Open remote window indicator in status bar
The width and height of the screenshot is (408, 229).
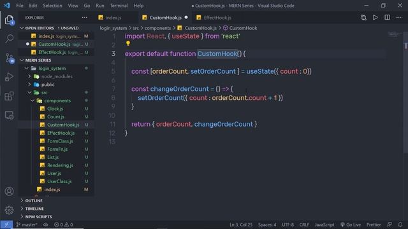(x=6, y=225)
